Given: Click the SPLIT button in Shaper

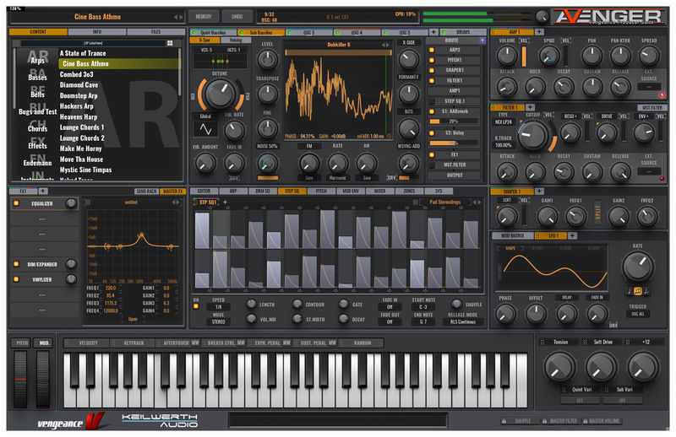Looking at the screenshot, I should (x=597, y=212).
